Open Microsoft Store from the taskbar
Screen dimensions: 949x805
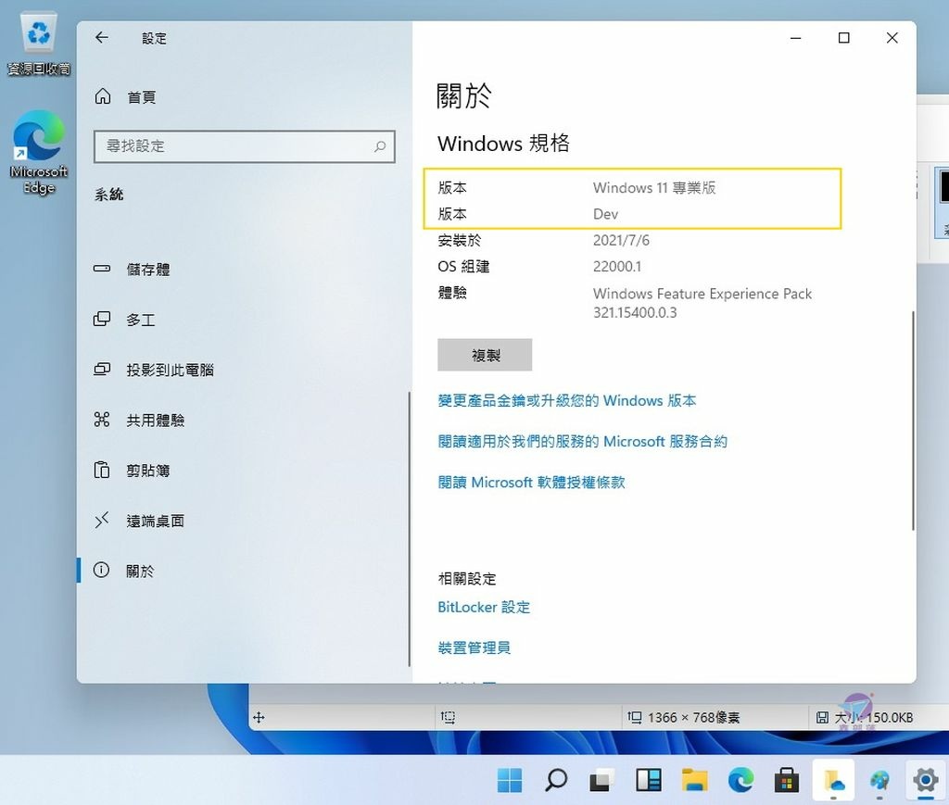(787, 780)
